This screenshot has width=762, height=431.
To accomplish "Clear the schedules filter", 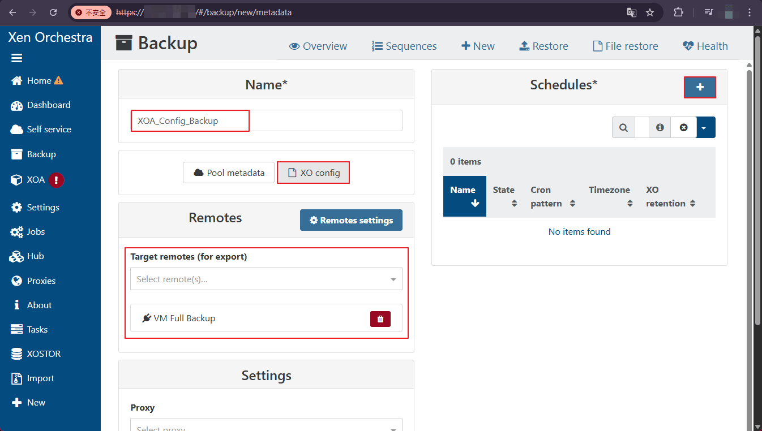I will click(684, 127).
